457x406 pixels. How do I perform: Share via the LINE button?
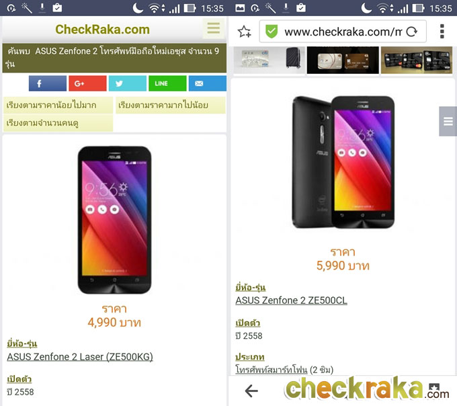point(167,83)
